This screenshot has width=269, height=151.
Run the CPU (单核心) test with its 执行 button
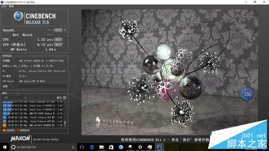[x=58, y=45]
